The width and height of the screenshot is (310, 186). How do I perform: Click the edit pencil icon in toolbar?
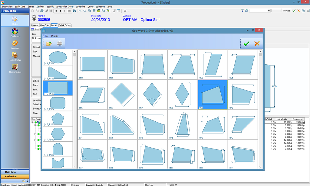(47, 11)
